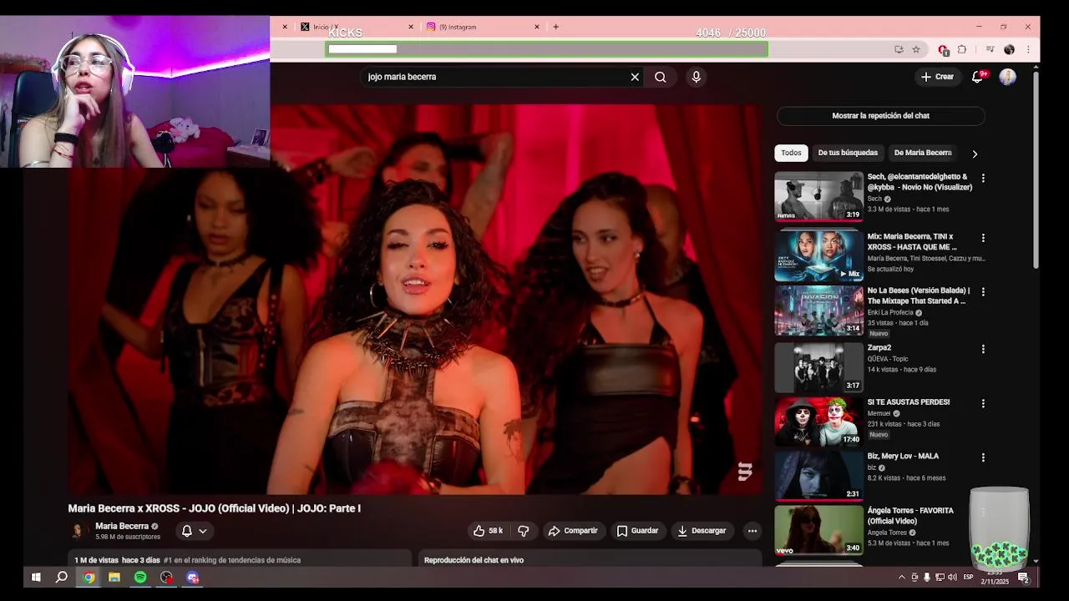Open the Zarpa2 thumbnail
Screen dimensions: 1069x601
click(x=818, y=367)
